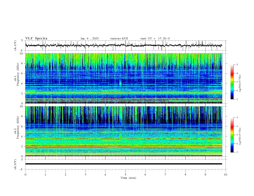
Task: Click time axis tick label "1"
Action: pyautogui.click(x=45, y=175)
